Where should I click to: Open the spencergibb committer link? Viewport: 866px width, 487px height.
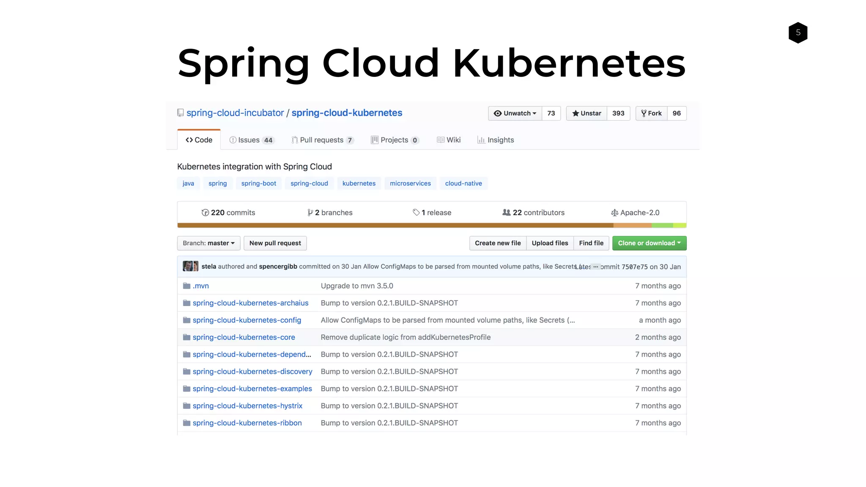point(278,266)
